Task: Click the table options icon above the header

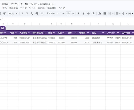Action: click(2, 28)
